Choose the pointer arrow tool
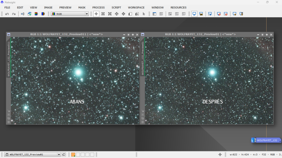Screen dimensions: 282x158 tap(144, 14)
